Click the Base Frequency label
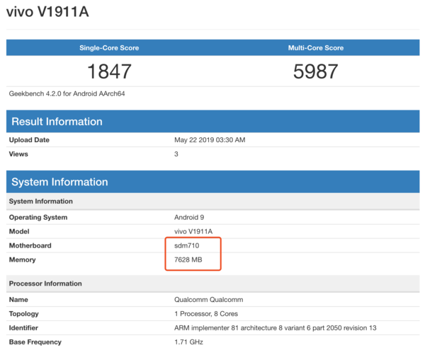 35,342
